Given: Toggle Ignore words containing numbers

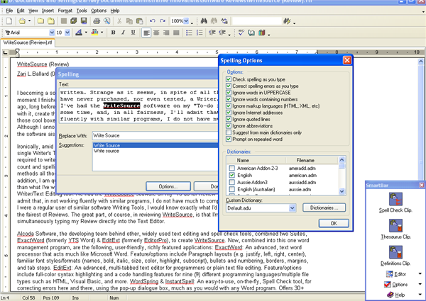Looking at the screenshot, I should click(229, 99).
